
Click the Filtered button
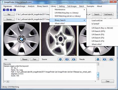[25, 59]
